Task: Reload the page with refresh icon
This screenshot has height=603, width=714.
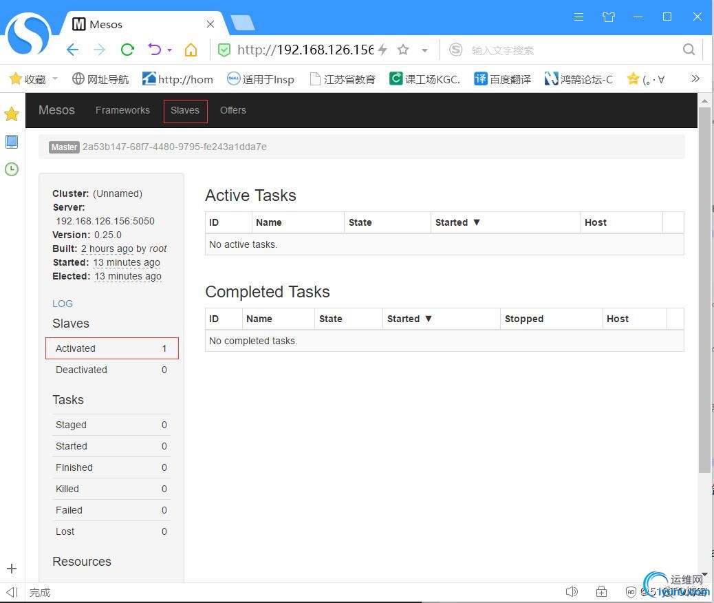Action: click(127, 50)
